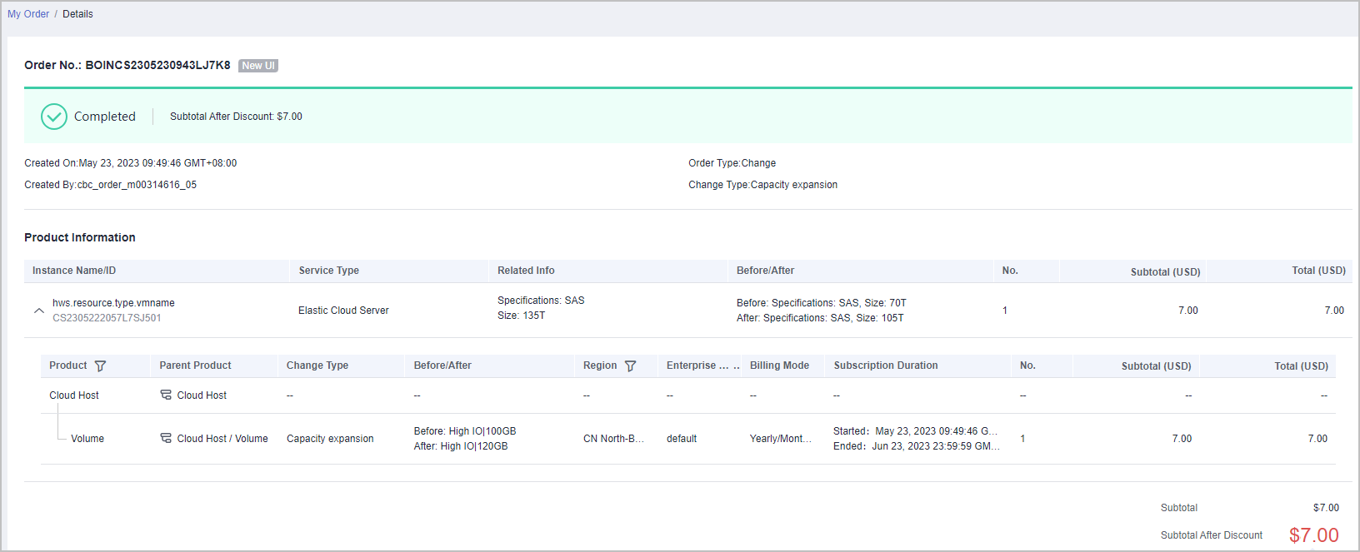Click the No. value in the Elastic Cloud Server row
1360x552 pixels.
(x=1005, y=311)
